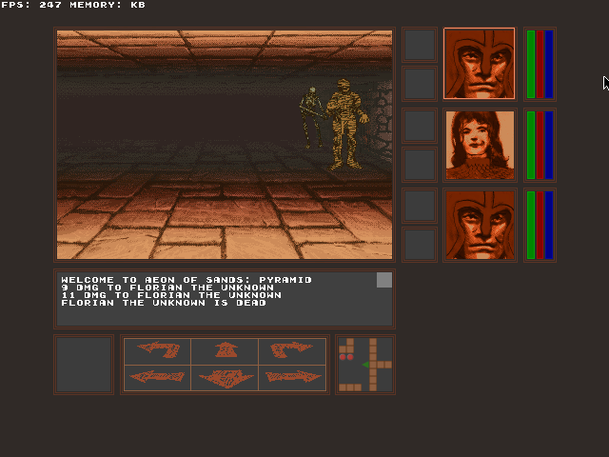Click 'FLORIAN THE UNKNOWN IS DEAD' log line
Viewport: 609px width, 457px height.
pos(164,303)
